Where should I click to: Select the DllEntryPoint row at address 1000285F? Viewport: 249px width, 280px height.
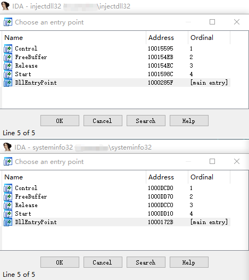click(117, 83)
